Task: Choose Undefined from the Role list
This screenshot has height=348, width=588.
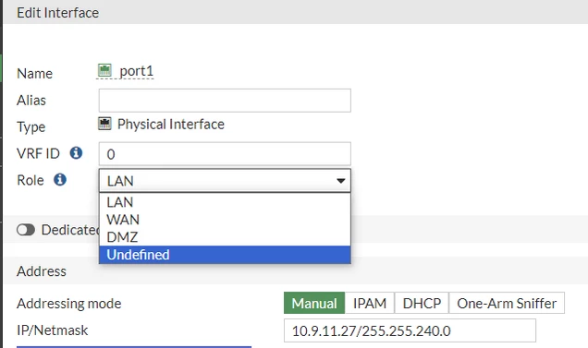Action: [x=225, y=255]
